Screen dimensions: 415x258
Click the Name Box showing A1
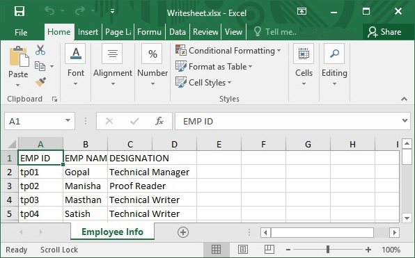pos(34,121)
